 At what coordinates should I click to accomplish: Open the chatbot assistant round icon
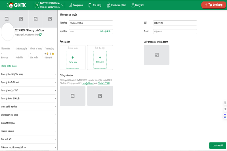click(225, 116)
